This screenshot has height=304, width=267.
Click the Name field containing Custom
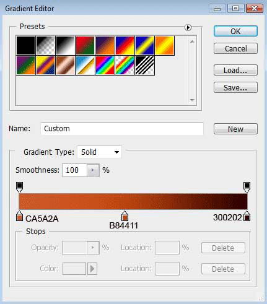click(122, 129)
